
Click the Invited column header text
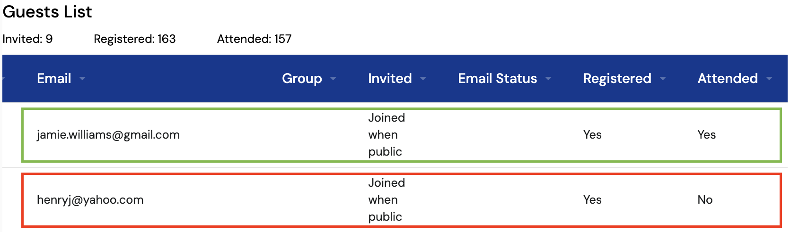[x=390, y=78]
